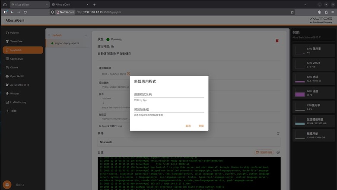Delete the instance with the red trash icon
This screenshot has width=337, height=190.
coord(277,41)
